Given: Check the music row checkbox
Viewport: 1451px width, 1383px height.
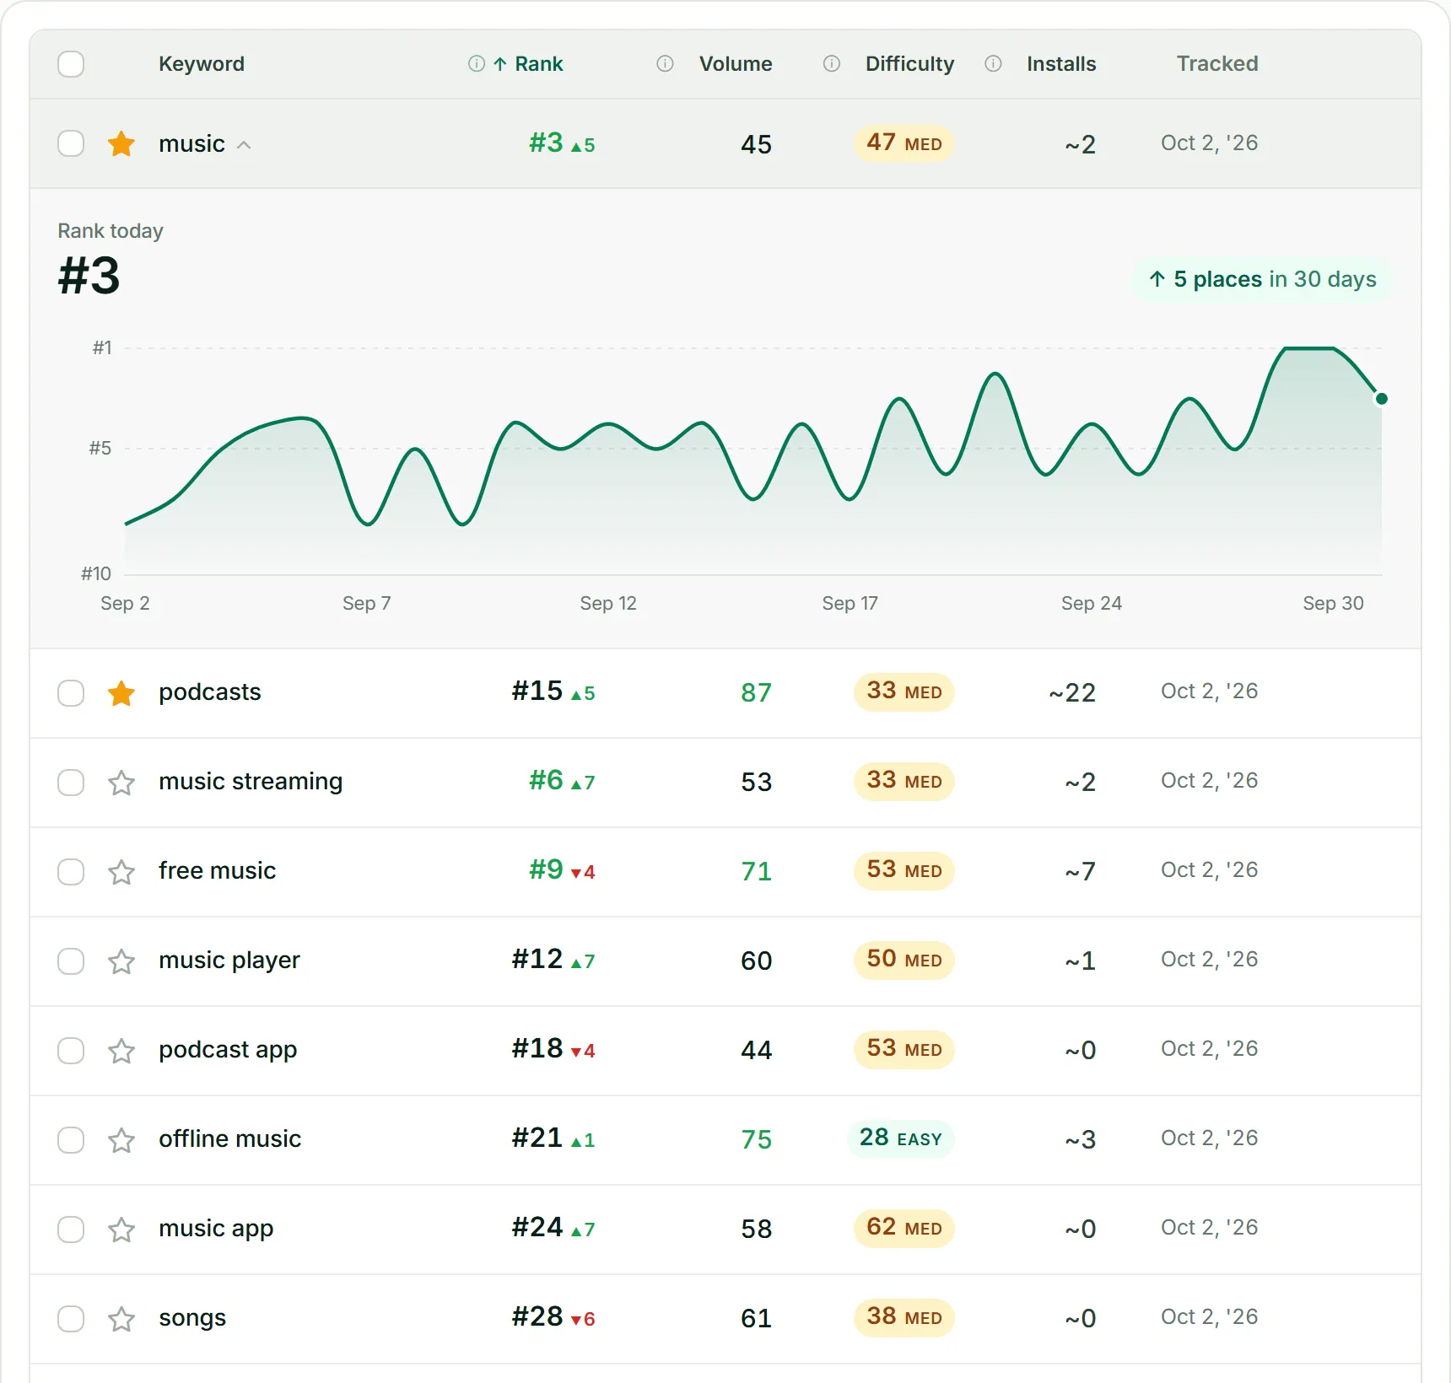Looking at the screenshot, I should [71, 143].
